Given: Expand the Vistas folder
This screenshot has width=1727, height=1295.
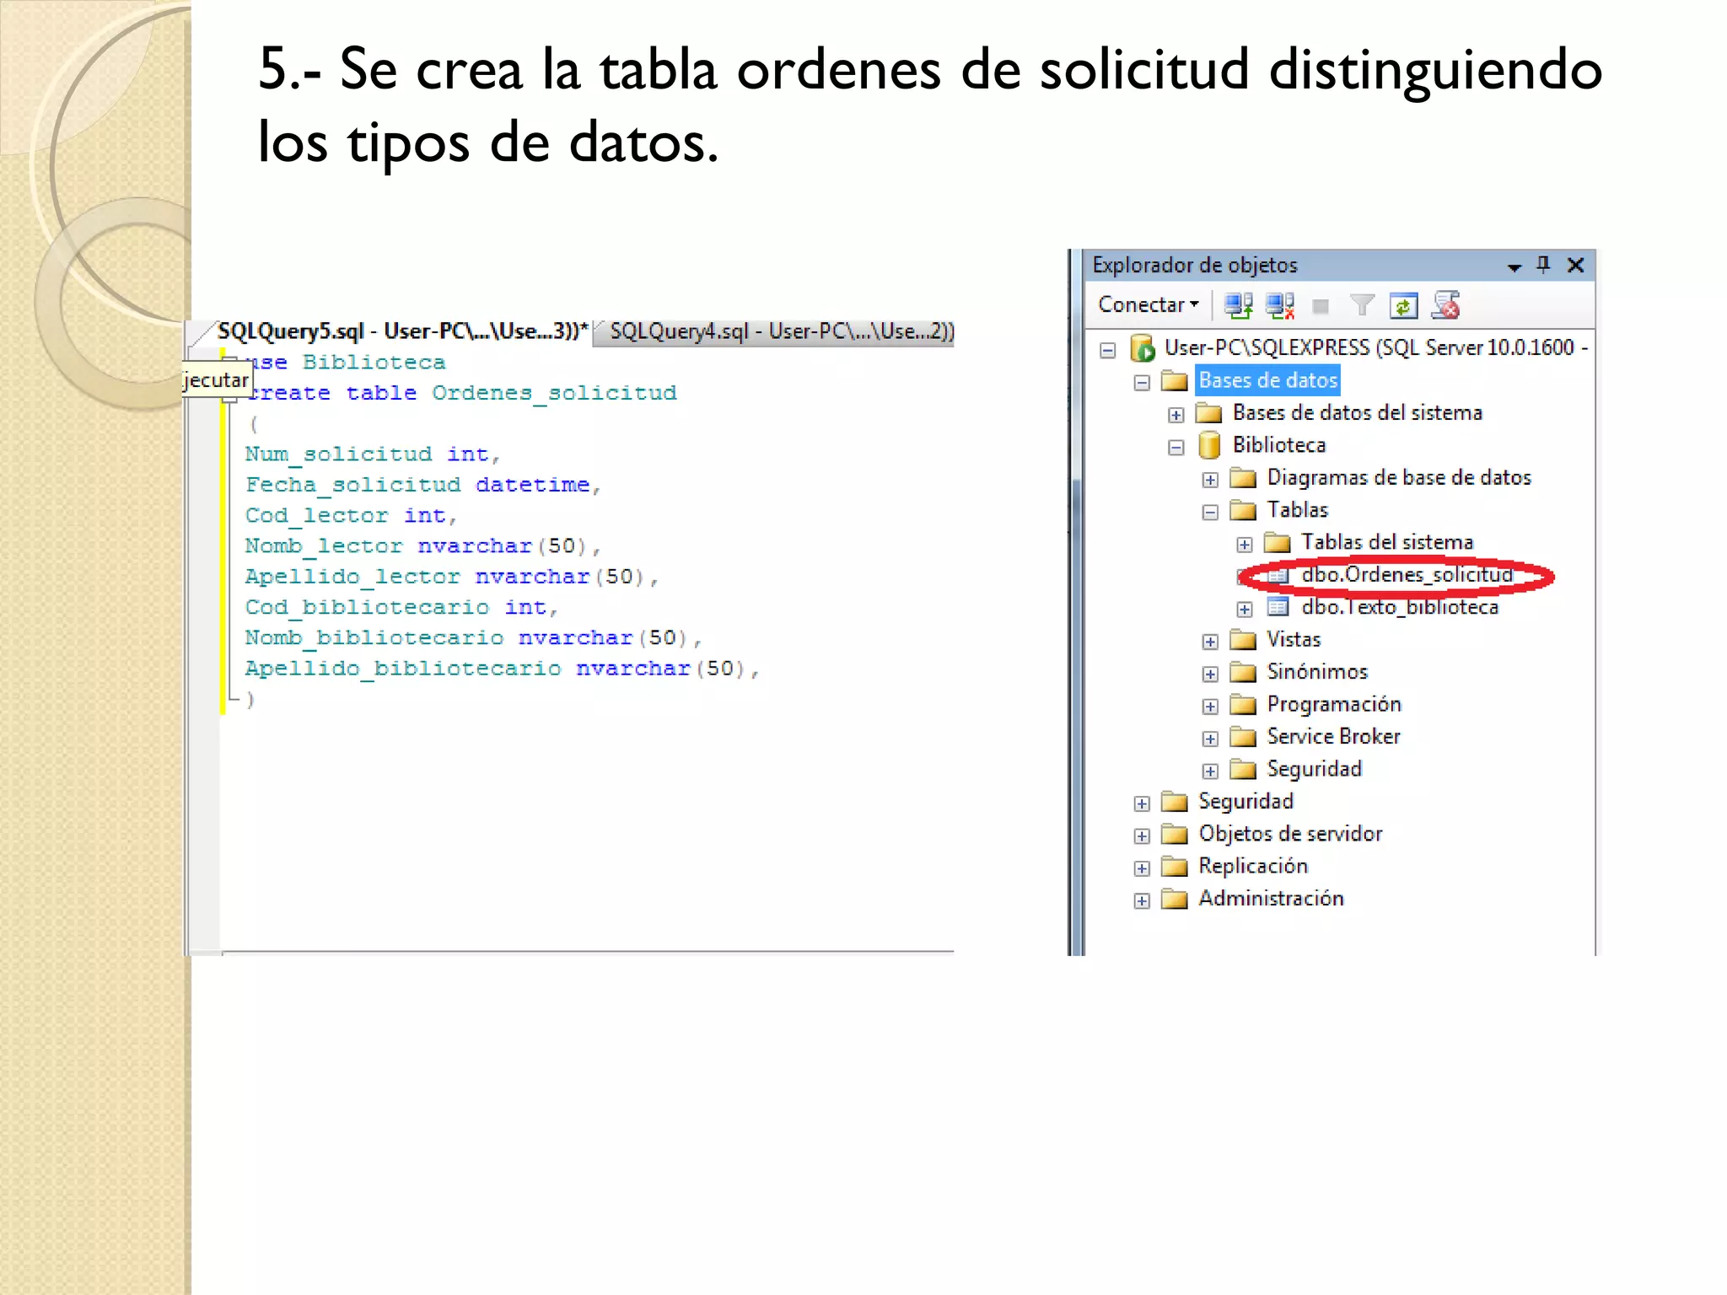Looking at the screenshot, I should pyautogui.click(x=1210, y=642).
